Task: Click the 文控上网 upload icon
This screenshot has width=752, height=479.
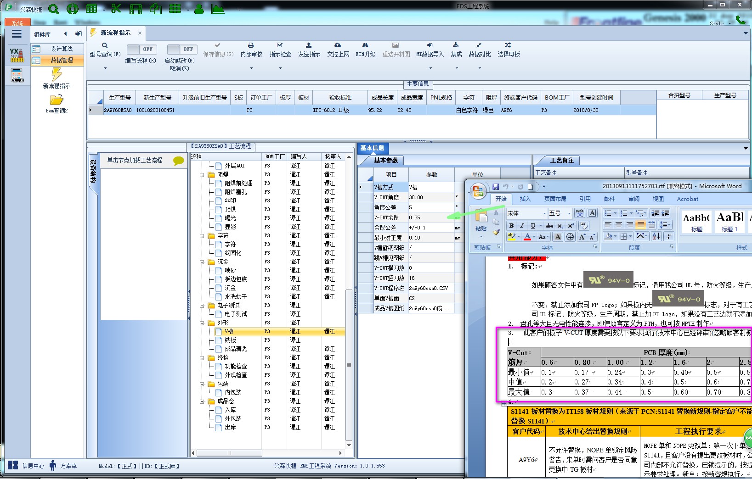Action: click(338, 45)
